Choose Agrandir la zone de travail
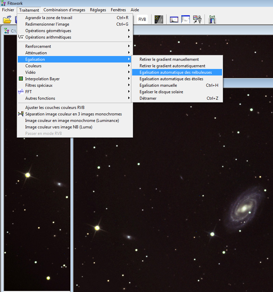Viewport: 273px width, 292px height. pos(75,18)
